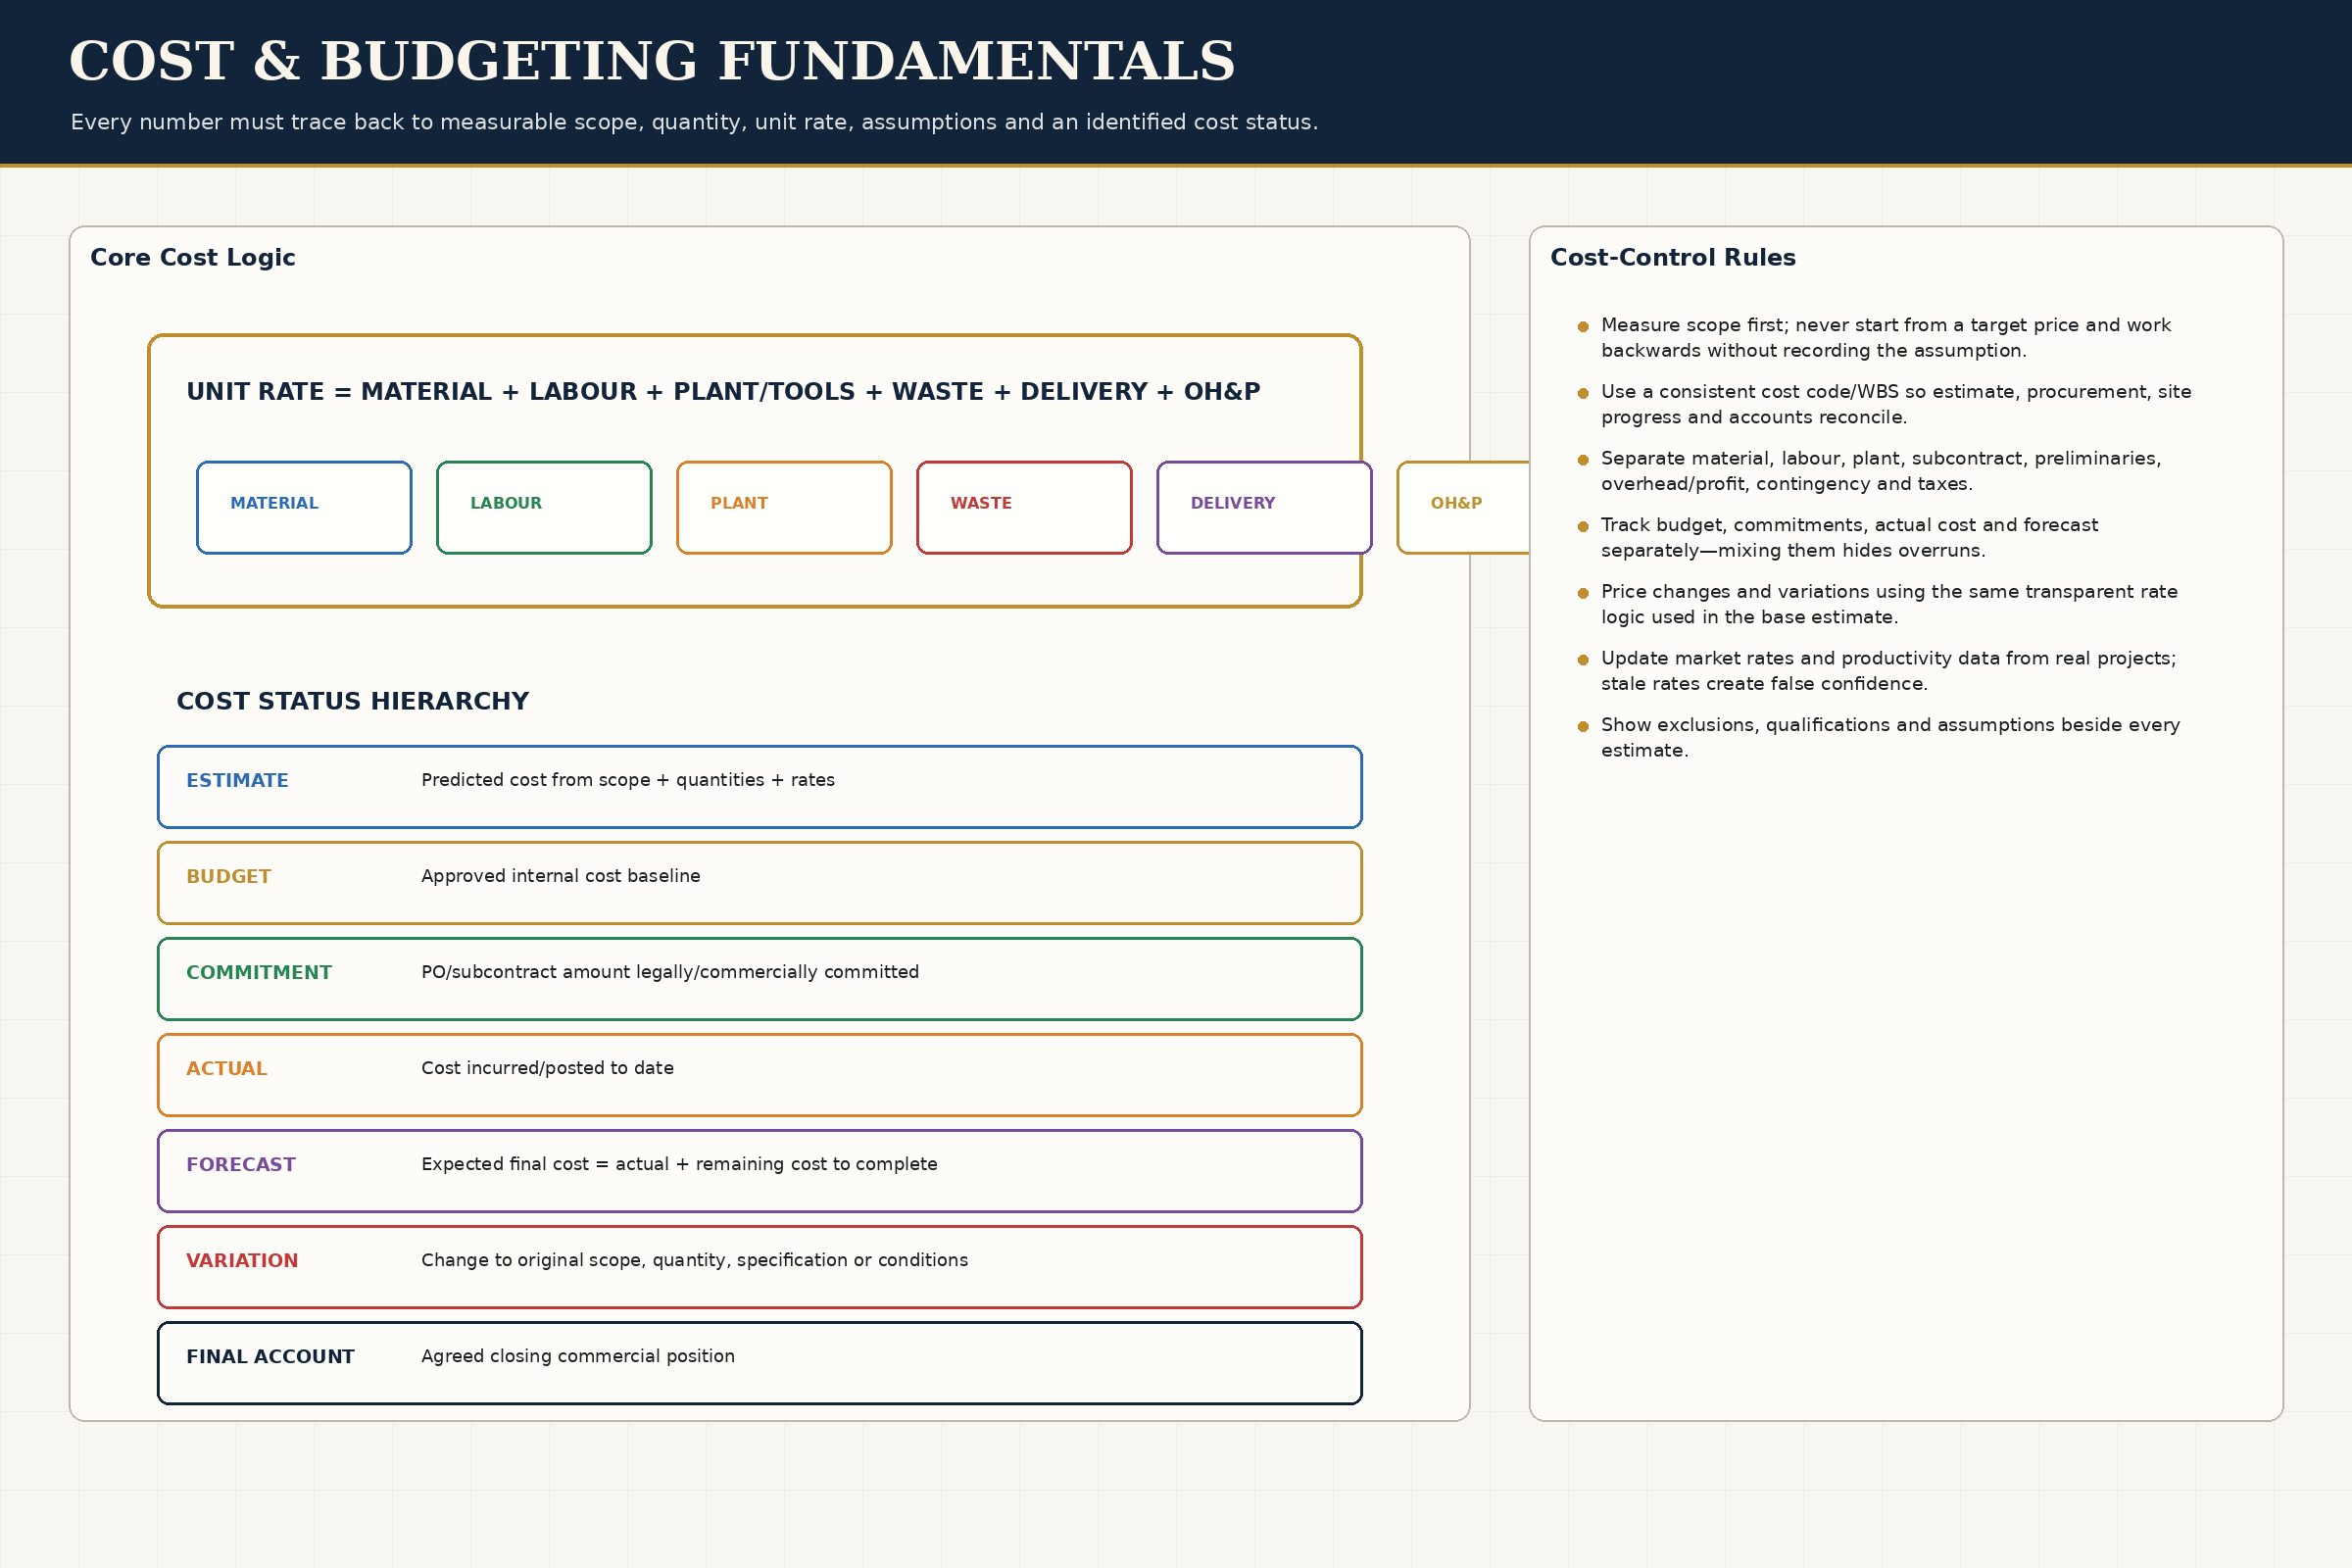Select the ESTIMATE status row
Screen dimensions: 2352x1568
pos(760,787)
